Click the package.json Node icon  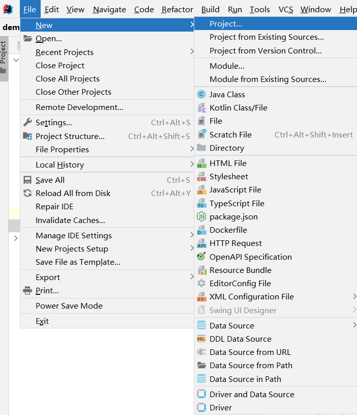point(201,217)
